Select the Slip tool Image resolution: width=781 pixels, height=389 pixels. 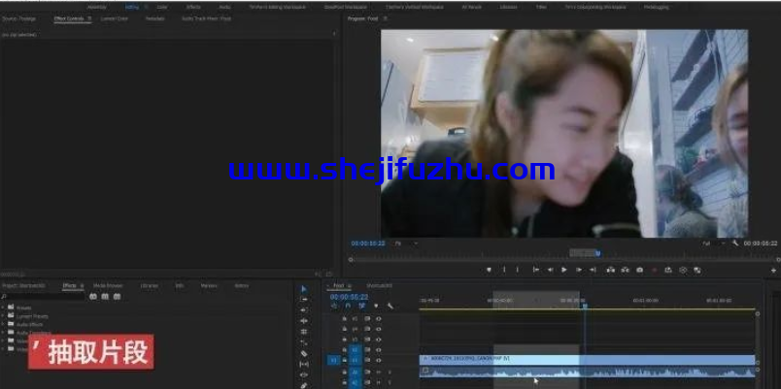pos(304,364)
